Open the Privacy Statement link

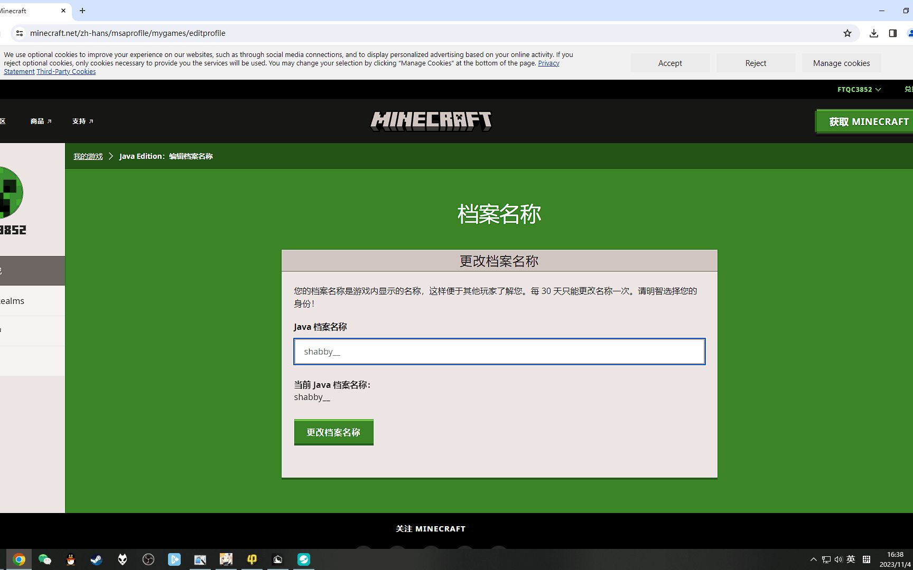point(548,63)
